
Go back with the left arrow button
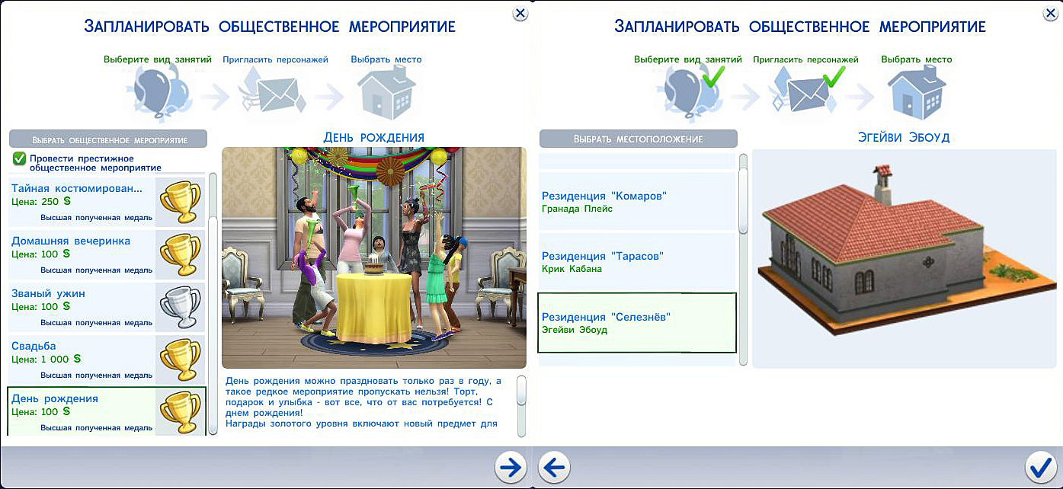click(x=556, y=466)
